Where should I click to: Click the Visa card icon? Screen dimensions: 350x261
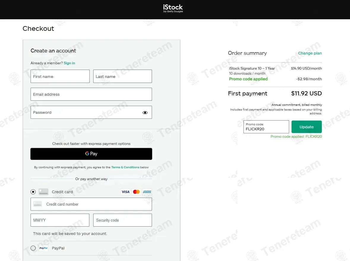126,192
